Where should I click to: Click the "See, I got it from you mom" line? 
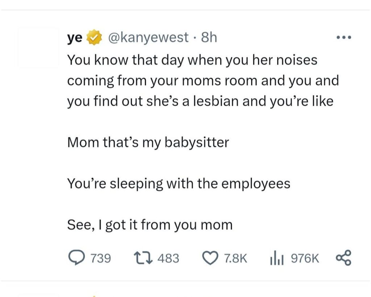(150, 225)
